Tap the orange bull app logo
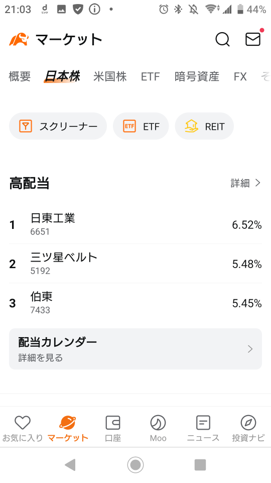 [x=19, y=39]
